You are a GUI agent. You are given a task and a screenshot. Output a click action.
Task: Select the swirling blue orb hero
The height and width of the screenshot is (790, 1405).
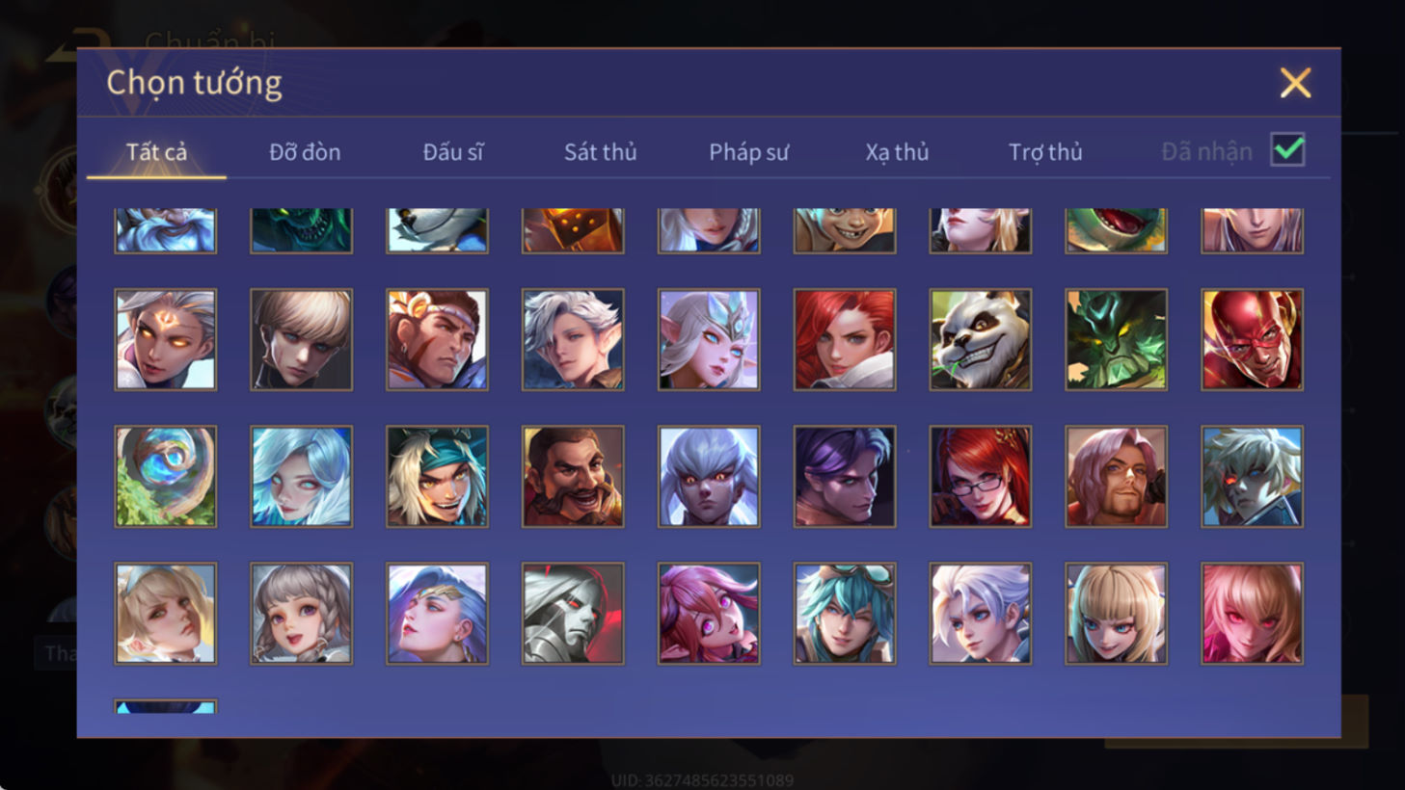click(166, 477)
